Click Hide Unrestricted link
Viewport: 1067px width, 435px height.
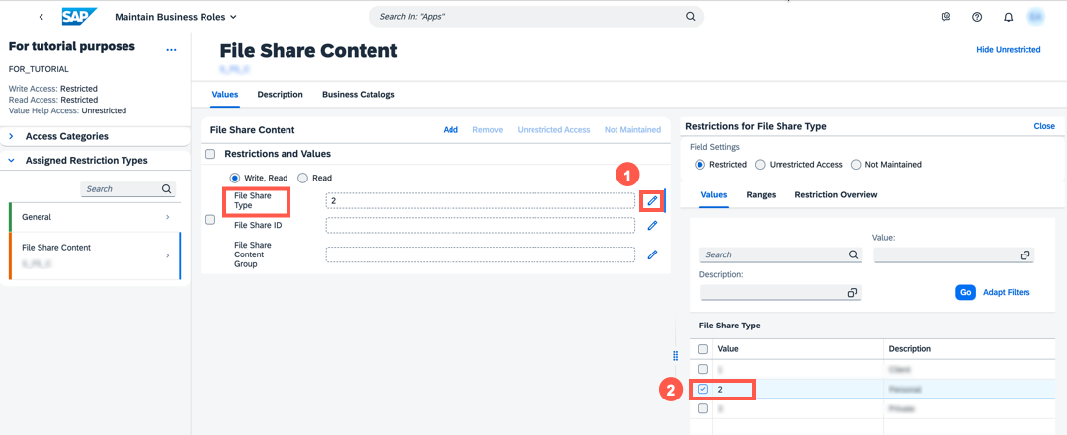coord(1008,49)
